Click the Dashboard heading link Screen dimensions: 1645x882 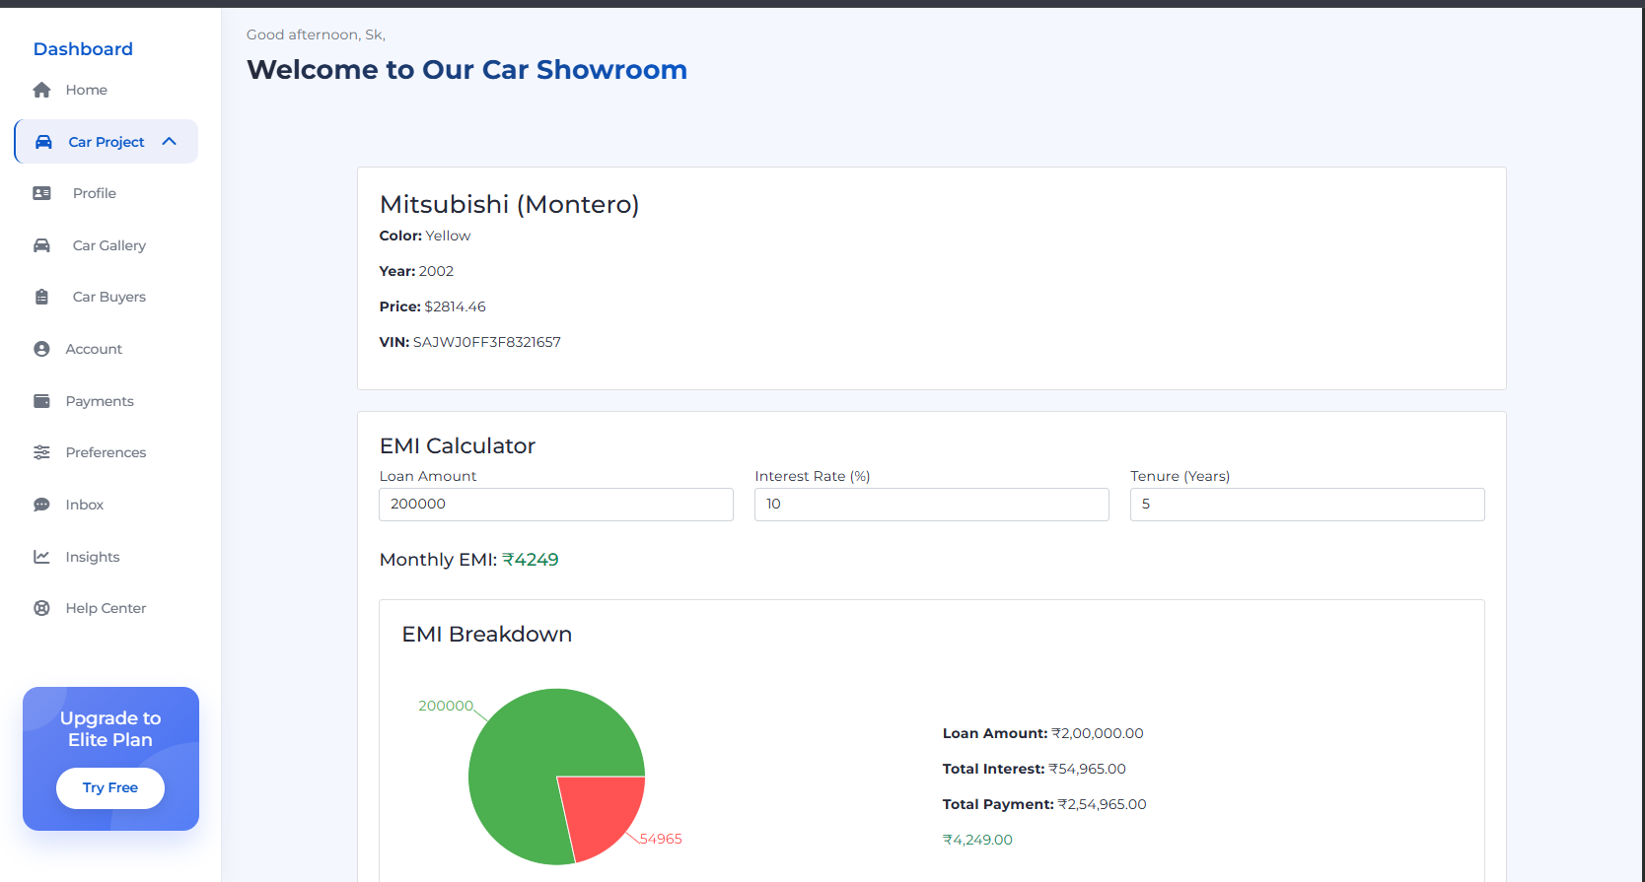[x=83, y=49]
